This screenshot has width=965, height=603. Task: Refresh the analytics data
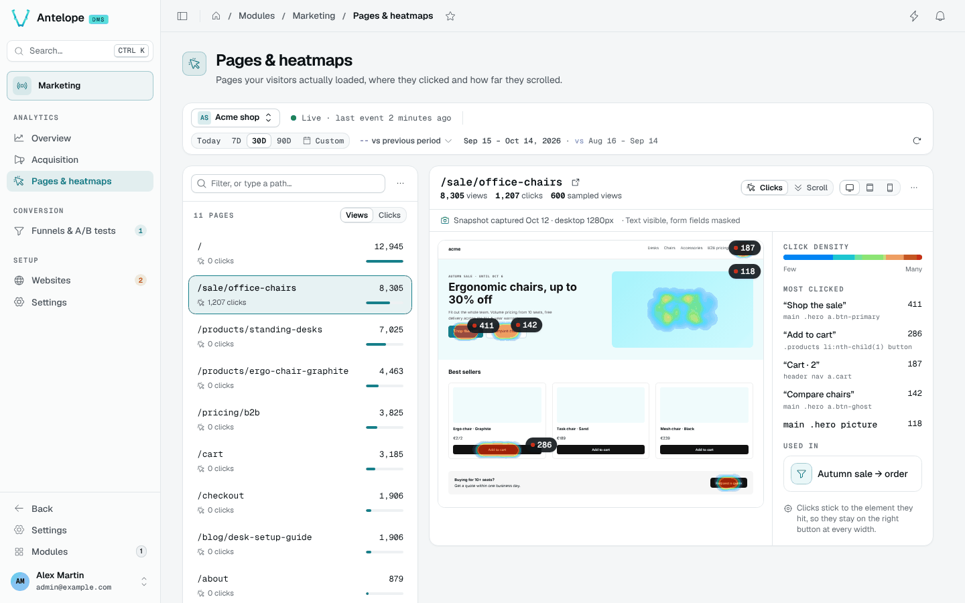pyautogui.click(x=917, y=141)
